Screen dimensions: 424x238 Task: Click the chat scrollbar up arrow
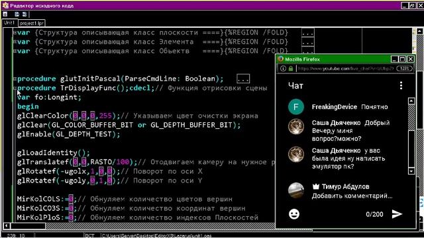(411, 101)
